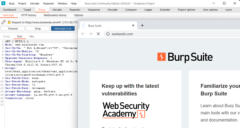
Task: Open the Learn tab
Action: 229,10
